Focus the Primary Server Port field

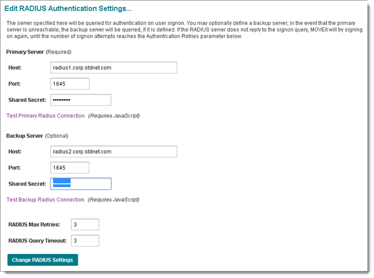tap(70, 84)
